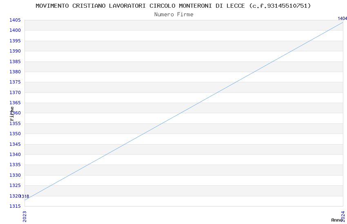The image size is (347, 224).
Task: Click the y-axis tick 1350
Action: click(15, 134)
